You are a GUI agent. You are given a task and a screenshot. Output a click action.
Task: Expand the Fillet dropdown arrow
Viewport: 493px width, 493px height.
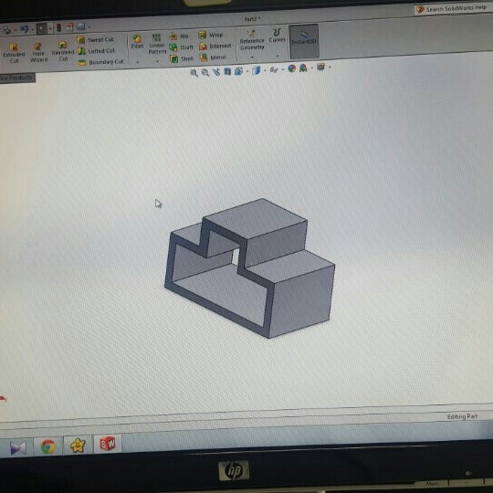click(137, 62)
